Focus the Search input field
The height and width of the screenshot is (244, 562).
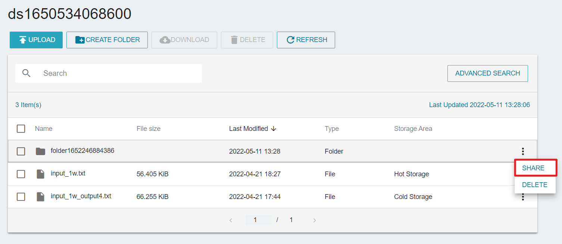point(109,73)
